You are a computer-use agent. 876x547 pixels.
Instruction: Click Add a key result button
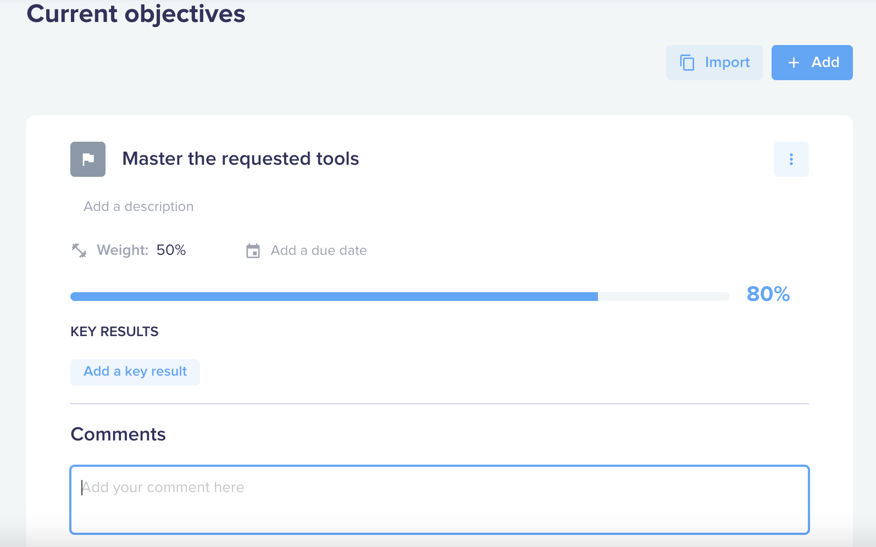click(135, 372)
